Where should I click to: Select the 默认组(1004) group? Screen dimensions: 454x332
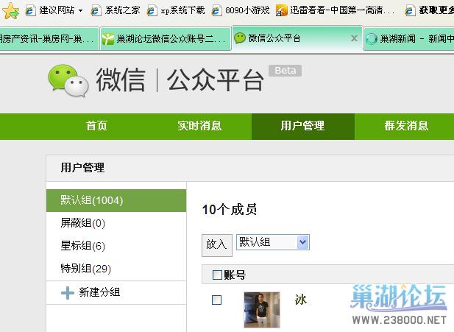point(116,200)
